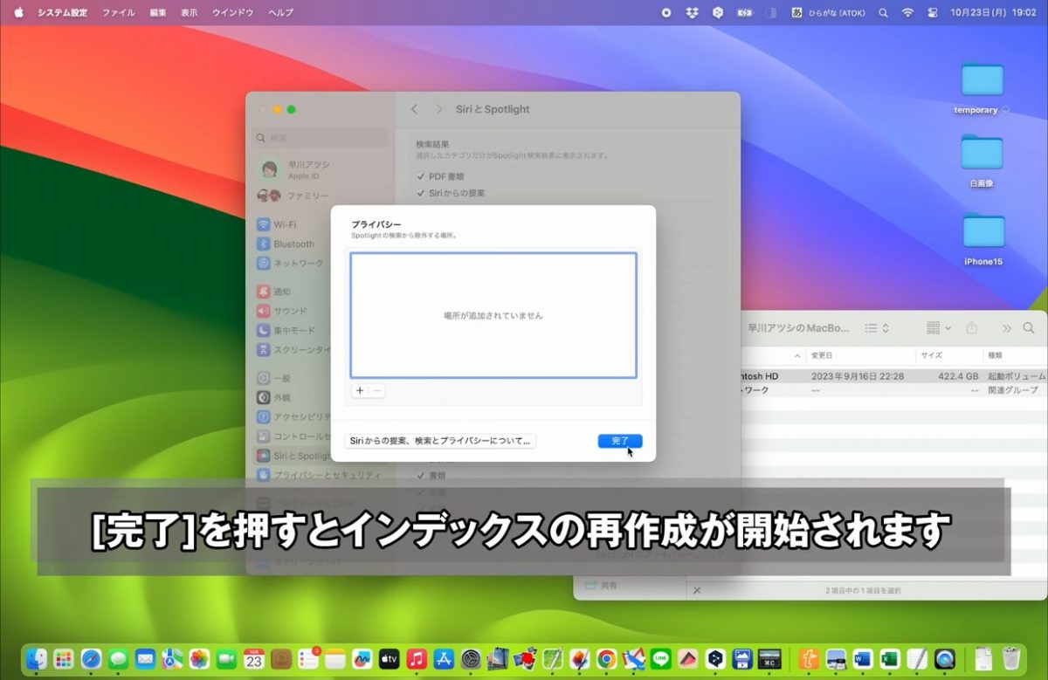Toggle the PDF書類 checkbox in search results
The image size is (1048, 680).
click(421, 176)
